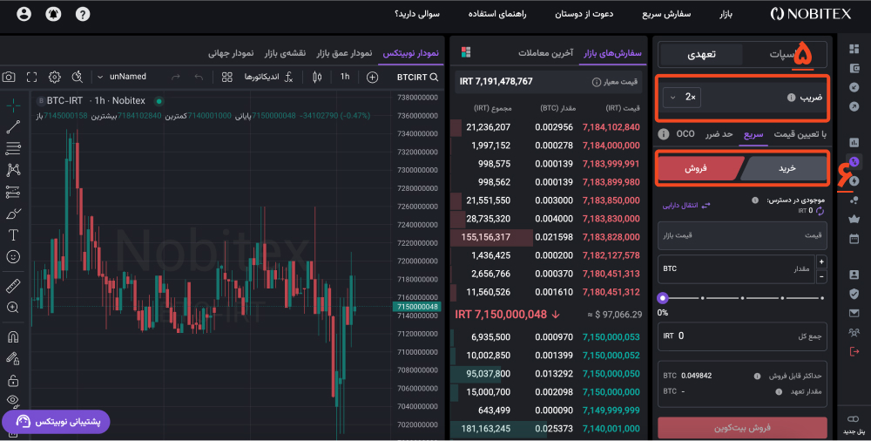Select the Sell (فروش) side
This screenshot has width=871, height=441.
tap(699, 167)
